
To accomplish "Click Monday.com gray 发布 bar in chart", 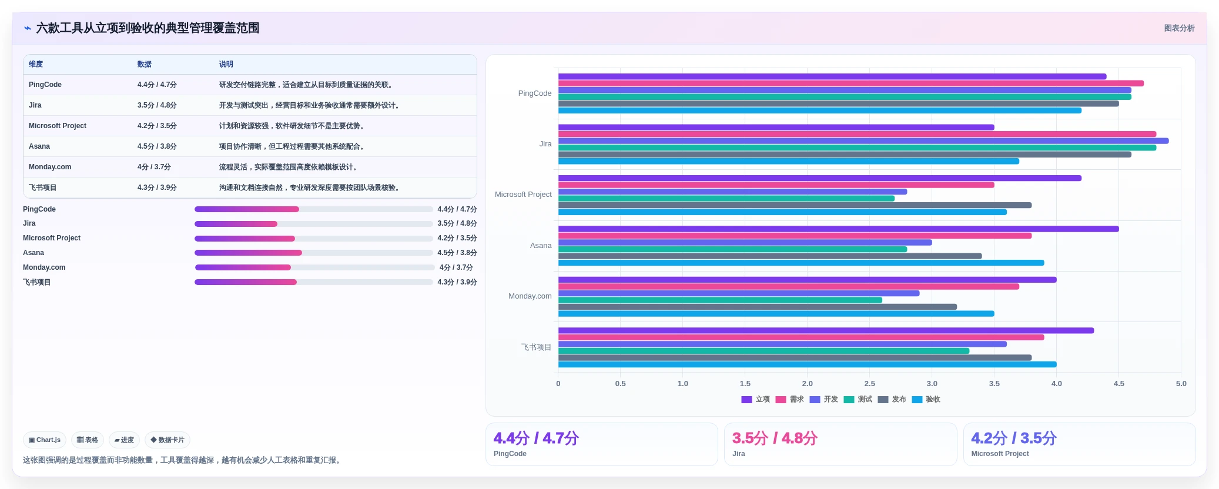I will click(x=758, y=307).
